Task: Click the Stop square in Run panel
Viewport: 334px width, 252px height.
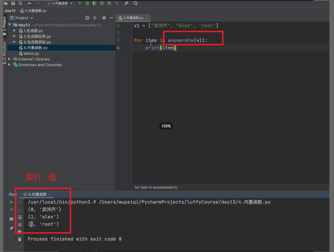Action: [11, 210]
